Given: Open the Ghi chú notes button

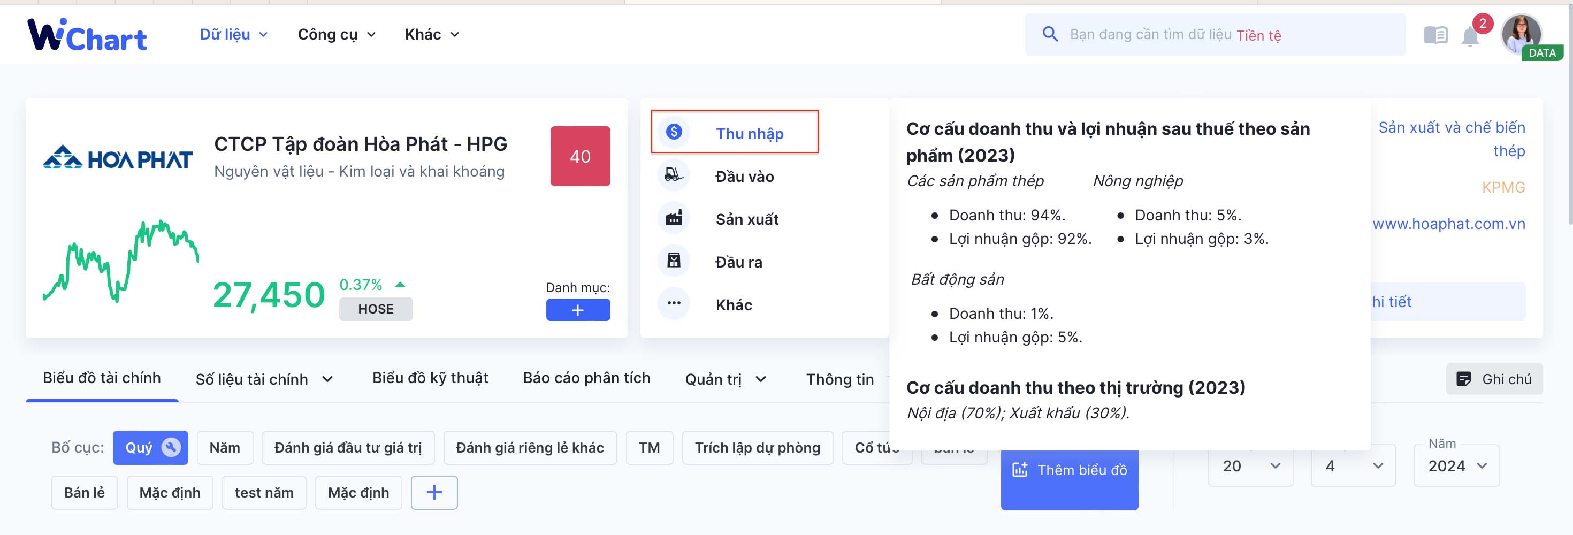Looking at the screenshot, I should [1494, 379].
